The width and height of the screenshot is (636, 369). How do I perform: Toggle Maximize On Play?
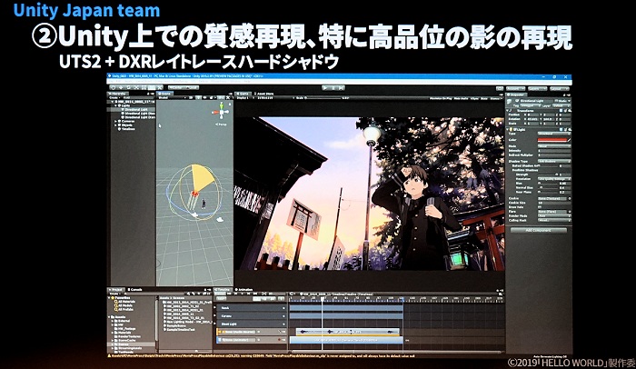tap(441, 98)
